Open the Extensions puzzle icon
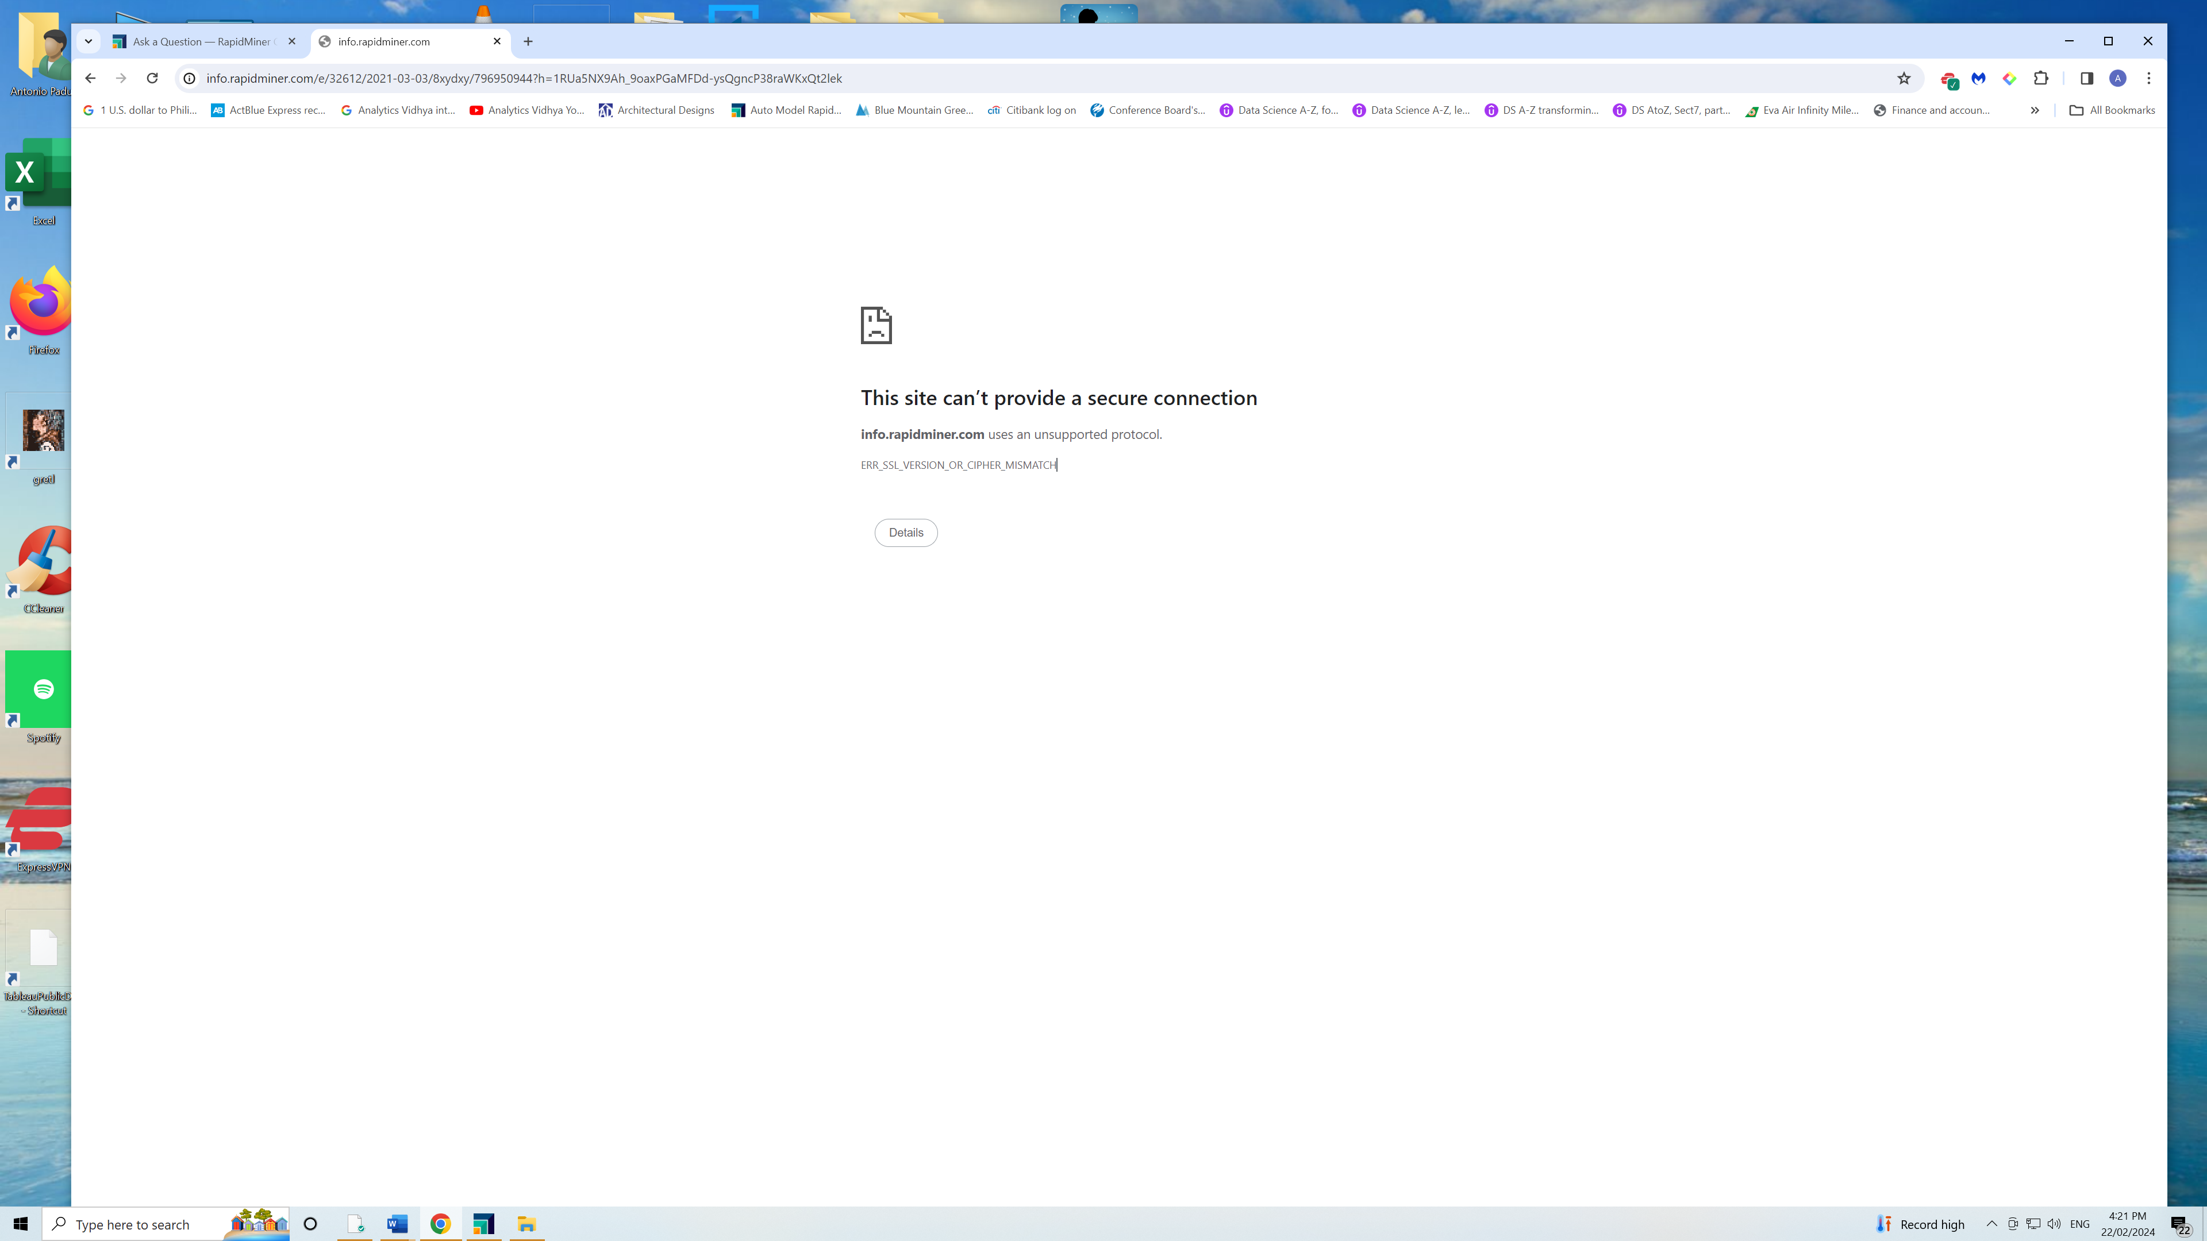This screenshot has height=1241, width=2207. (2041, 78)
